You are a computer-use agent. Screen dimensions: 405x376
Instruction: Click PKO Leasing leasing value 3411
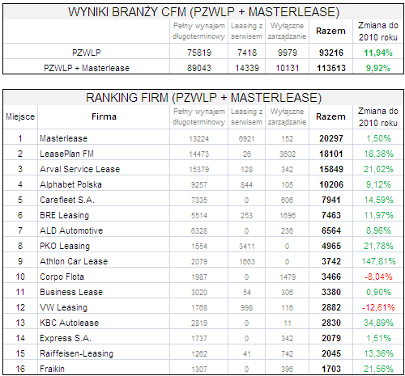(x=246, y=247)
